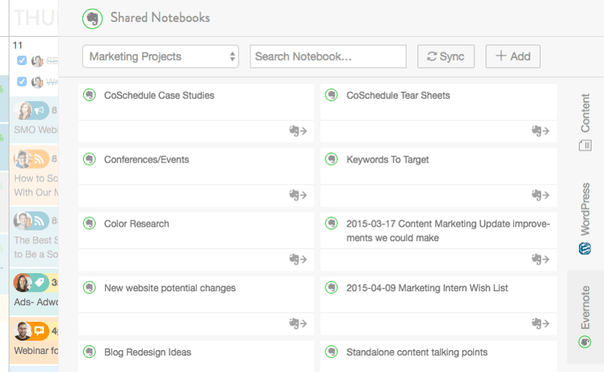Click orange RSS icon on How to Sc post
The height and width of the screenshot is (372, 604).
point(39,159)
